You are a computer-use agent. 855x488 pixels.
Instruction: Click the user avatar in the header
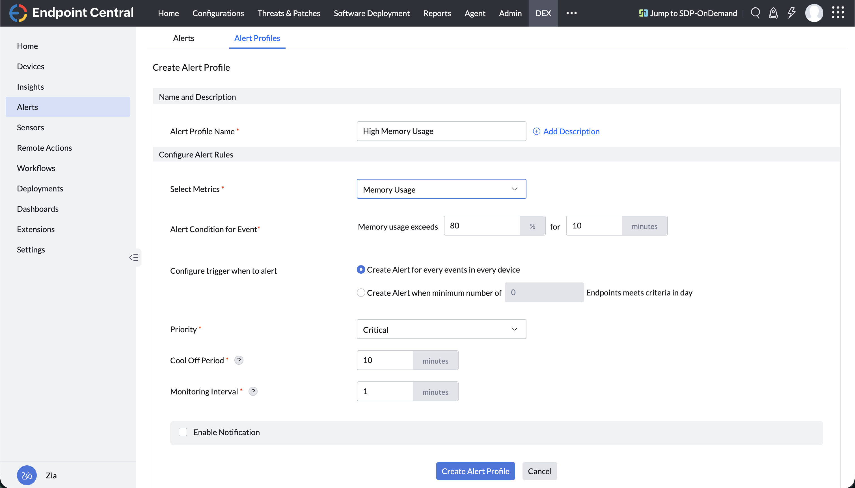coord(814,13)
